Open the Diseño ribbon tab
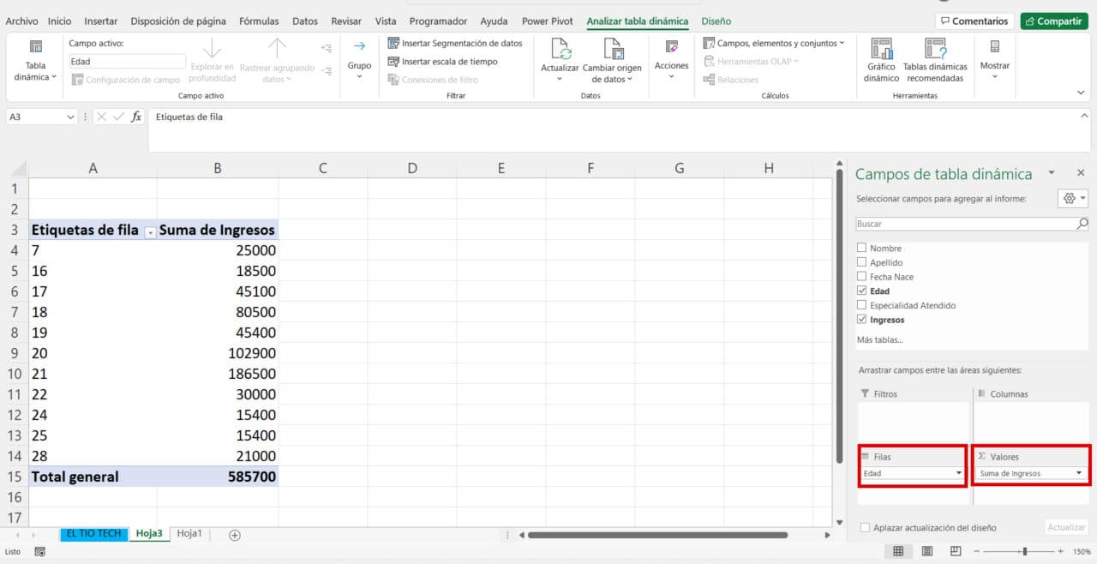This screenshot has height=564, width=1097. pyautogui.click(x=716, y=21)
